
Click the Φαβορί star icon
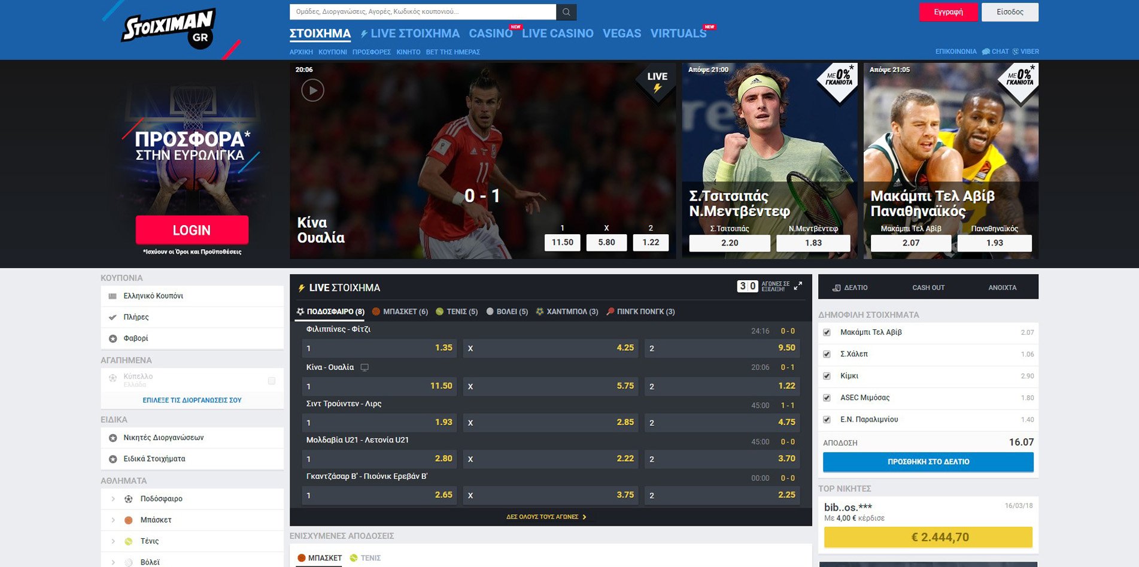pyautogui.click(x=113, y=339)
